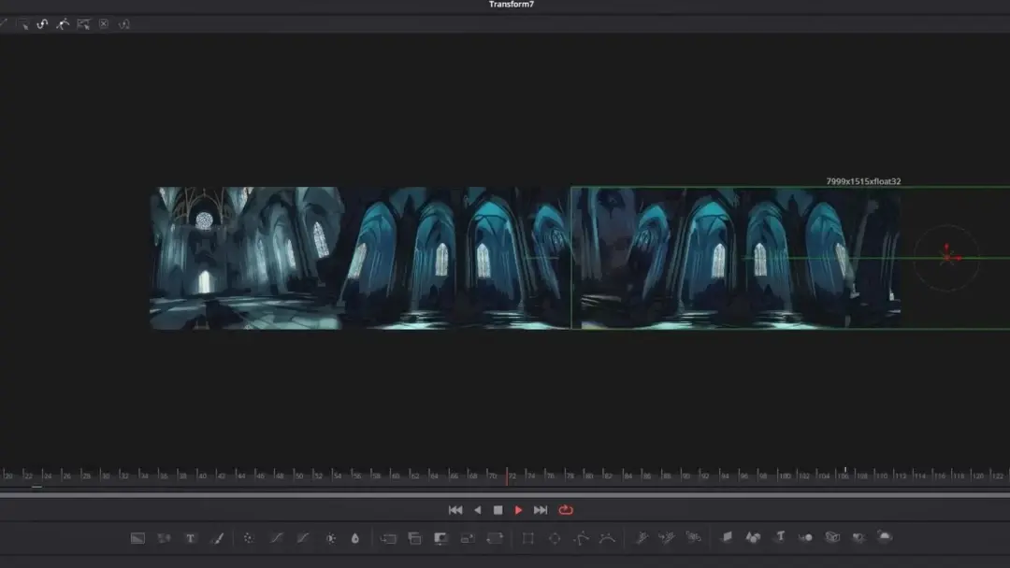Add a Blur node (droplet icon)
This screenshot has width=1010, height=568.
pyautogui.click(x=355, y=538)
